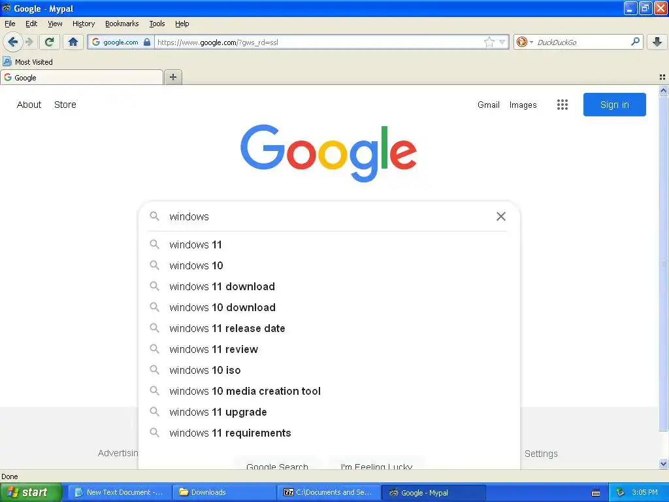This screenshot has height=502, width=669.
Task: Click the magnifier icon in Google search box
Action: (x=154, y=216)
